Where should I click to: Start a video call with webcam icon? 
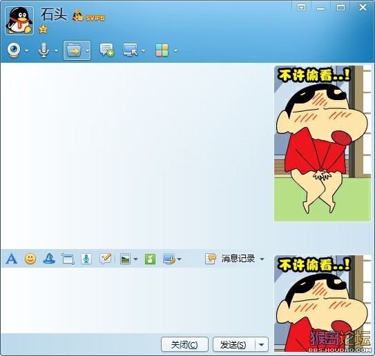point(14,50)
